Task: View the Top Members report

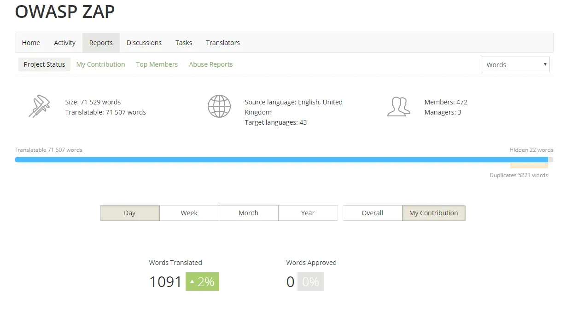Action: (157, 64)
